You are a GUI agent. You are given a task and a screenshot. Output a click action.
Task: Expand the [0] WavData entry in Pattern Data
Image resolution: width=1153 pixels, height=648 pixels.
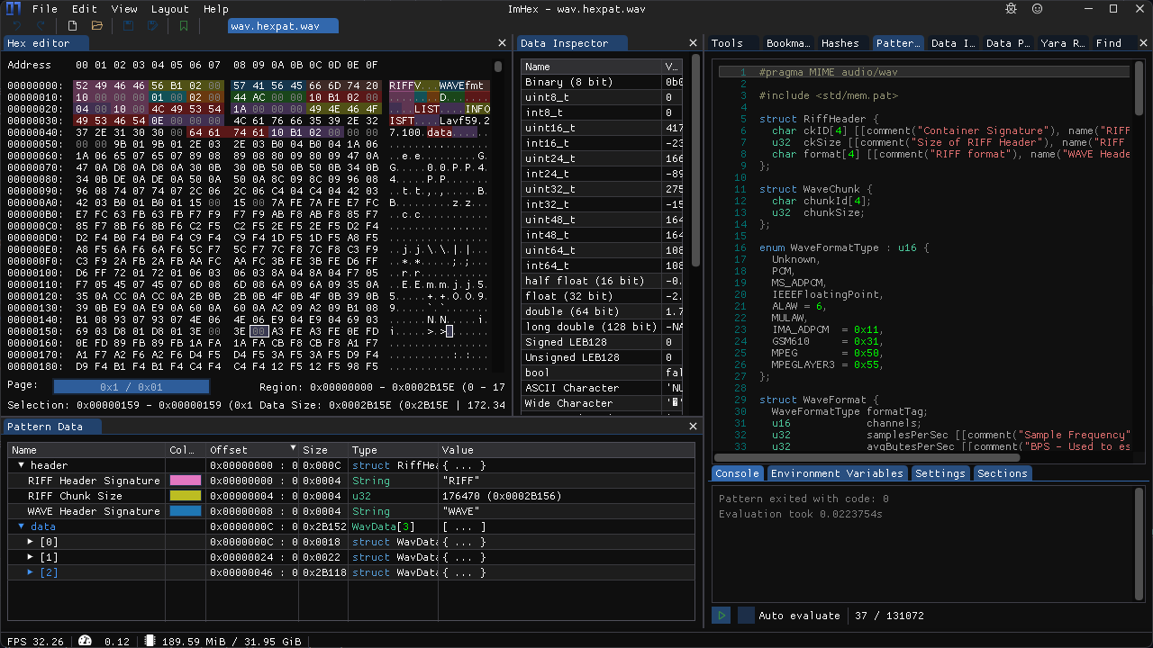coord(30,541)
